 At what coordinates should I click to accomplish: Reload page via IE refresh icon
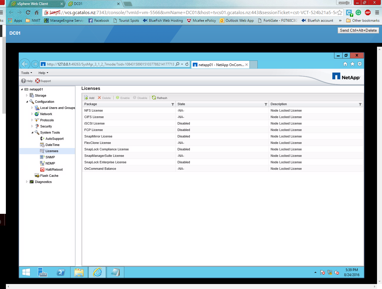coord(187,64)
